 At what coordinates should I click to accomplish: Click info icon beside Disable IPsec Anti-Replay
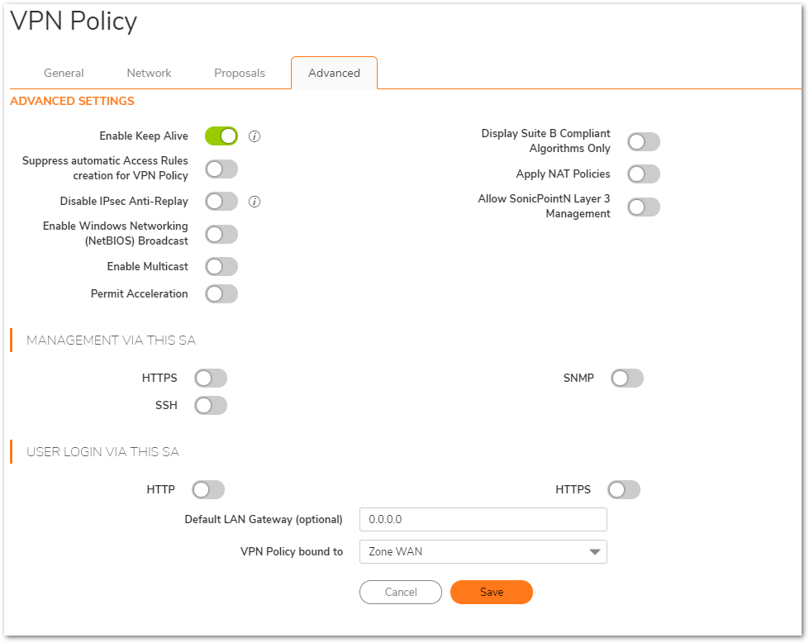(255, 202)
